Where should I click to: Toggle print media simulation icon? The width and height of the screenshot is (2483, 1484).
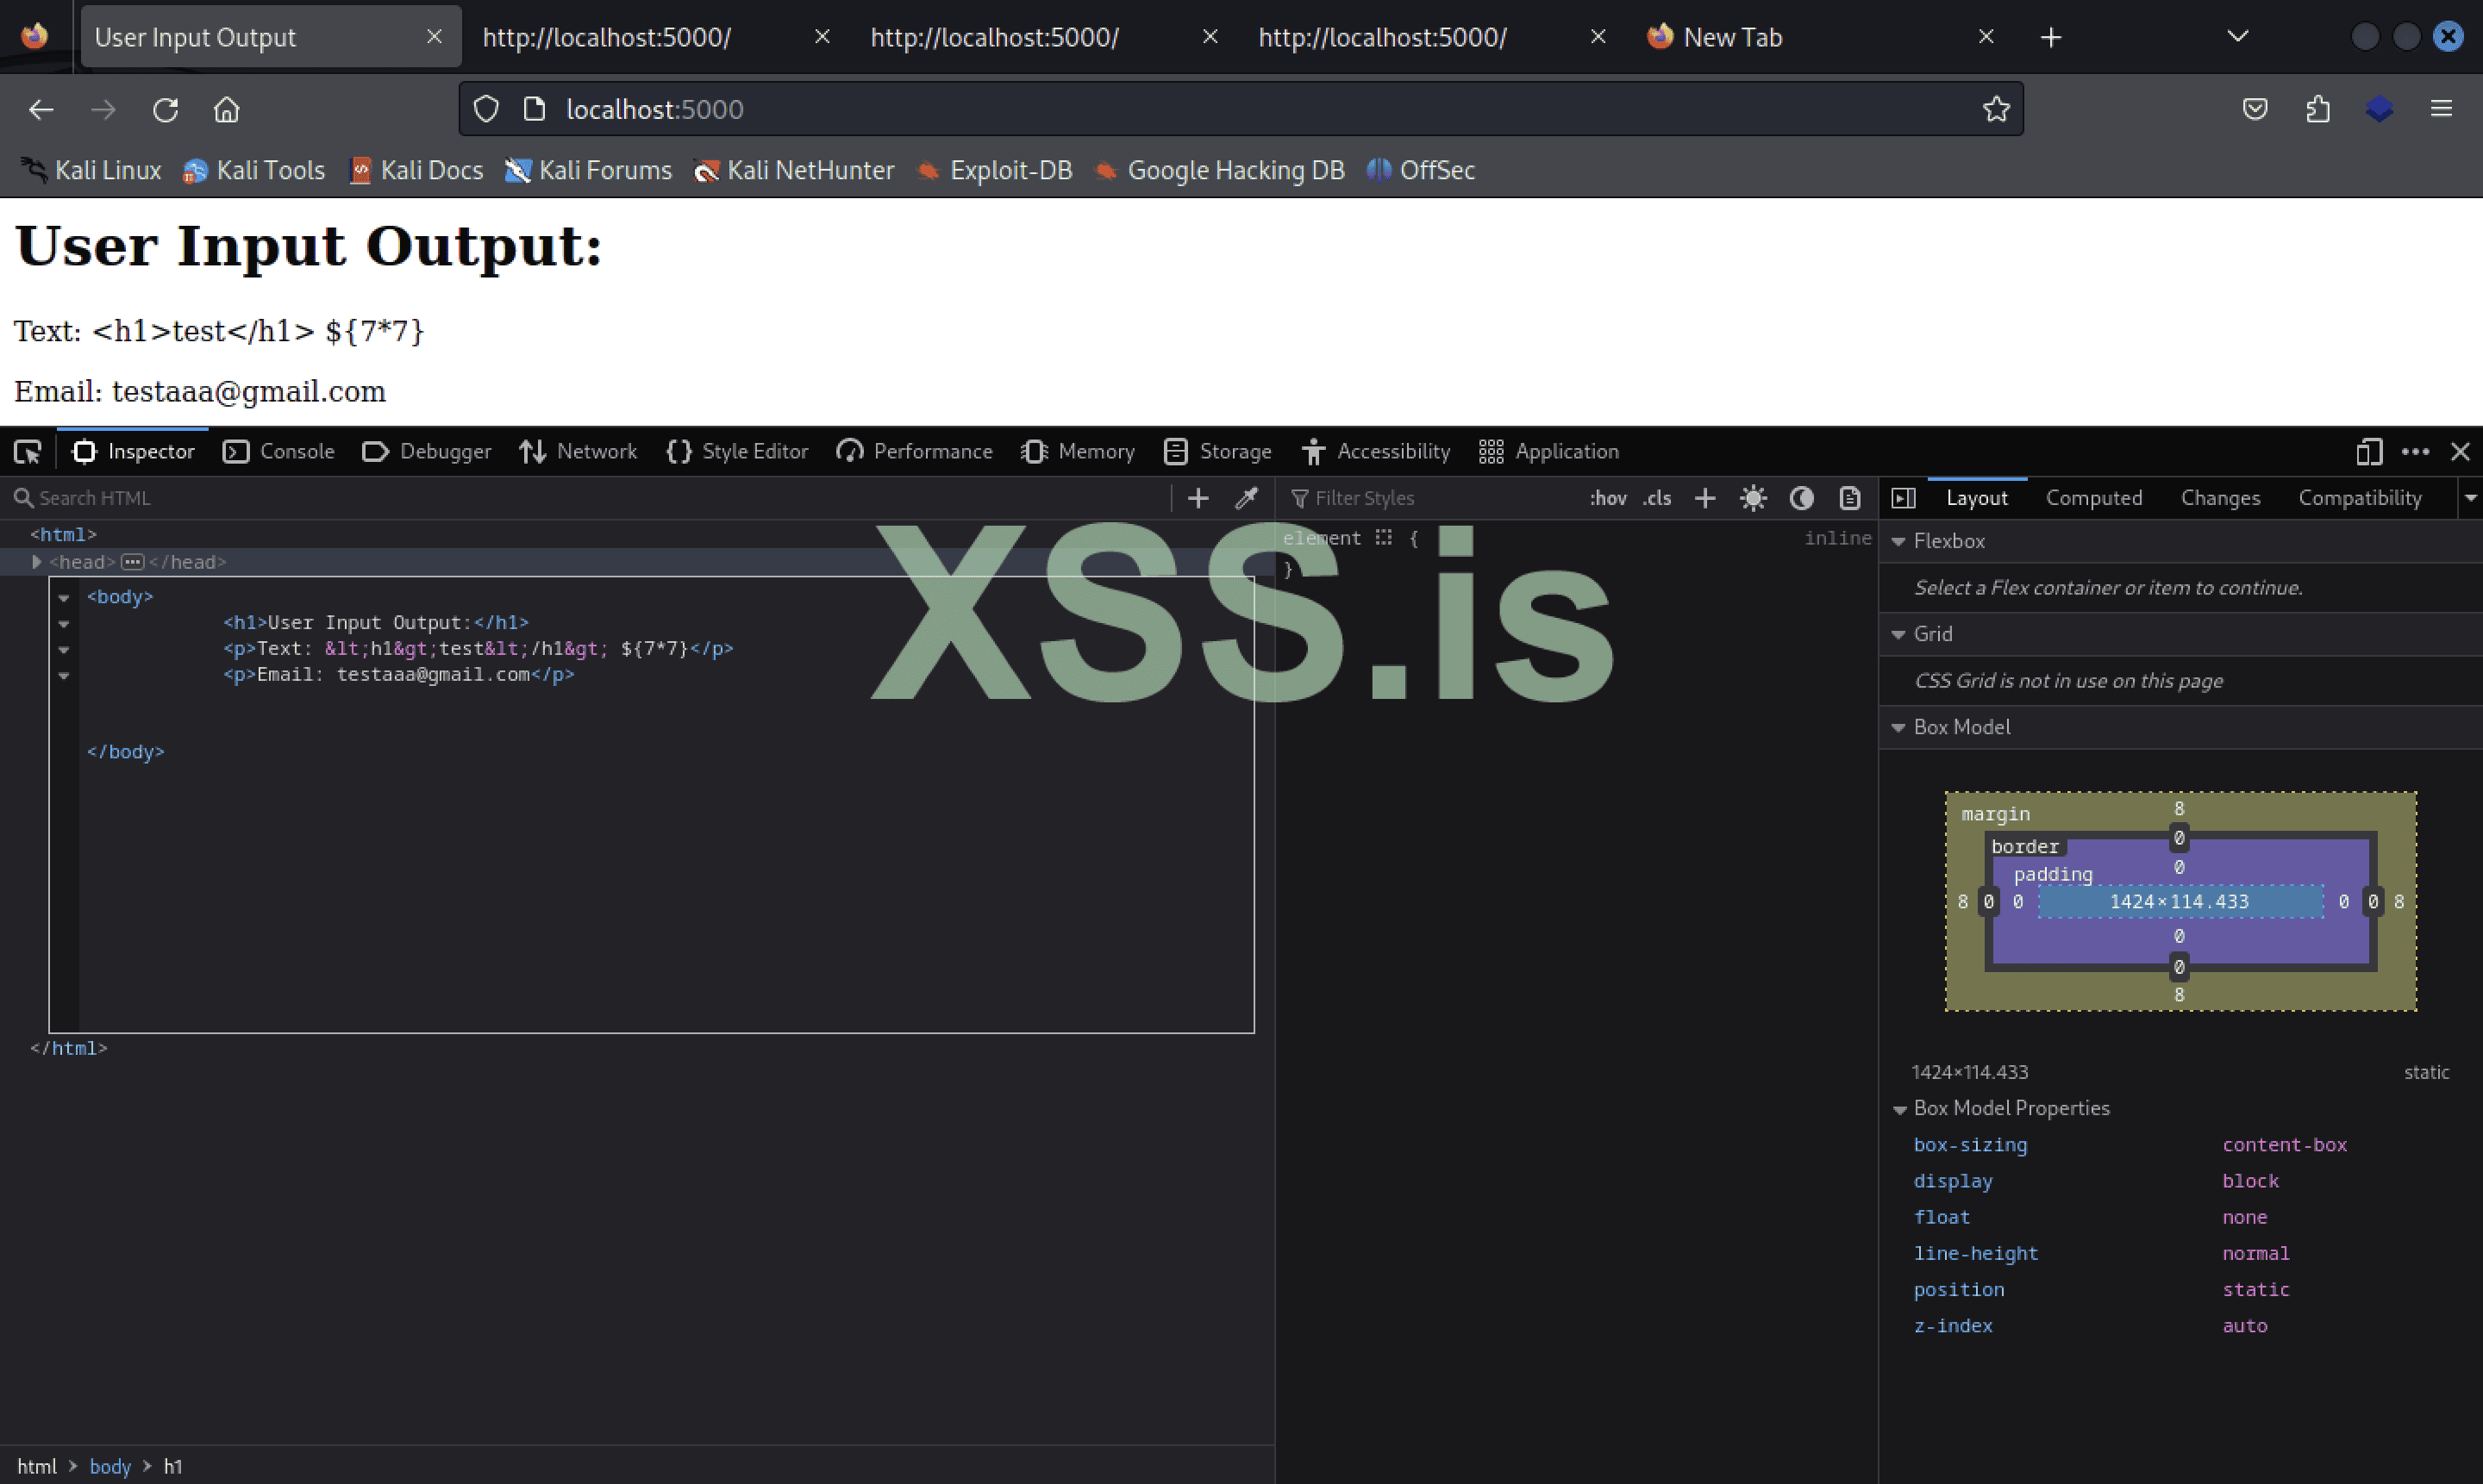1848,498
